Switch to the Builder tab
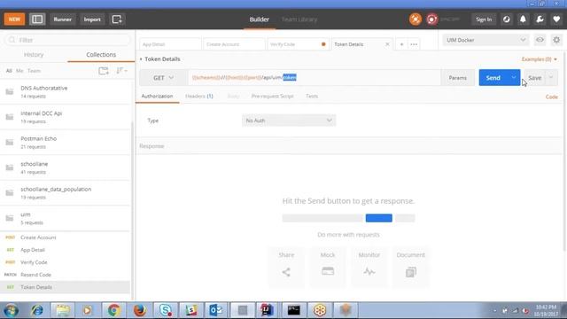Viewport: 567px width, 319px height. coord(260,19)
